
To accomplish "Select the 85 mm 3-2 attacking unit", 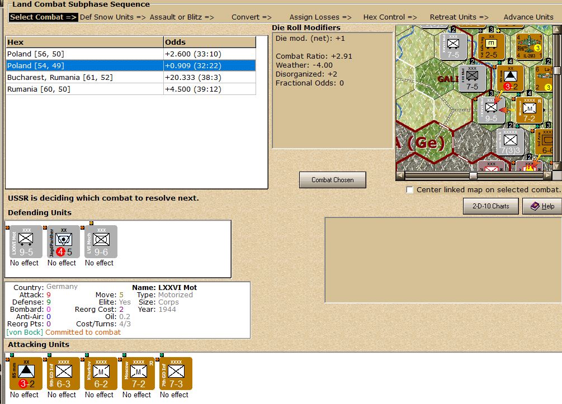I will point(26,373).
